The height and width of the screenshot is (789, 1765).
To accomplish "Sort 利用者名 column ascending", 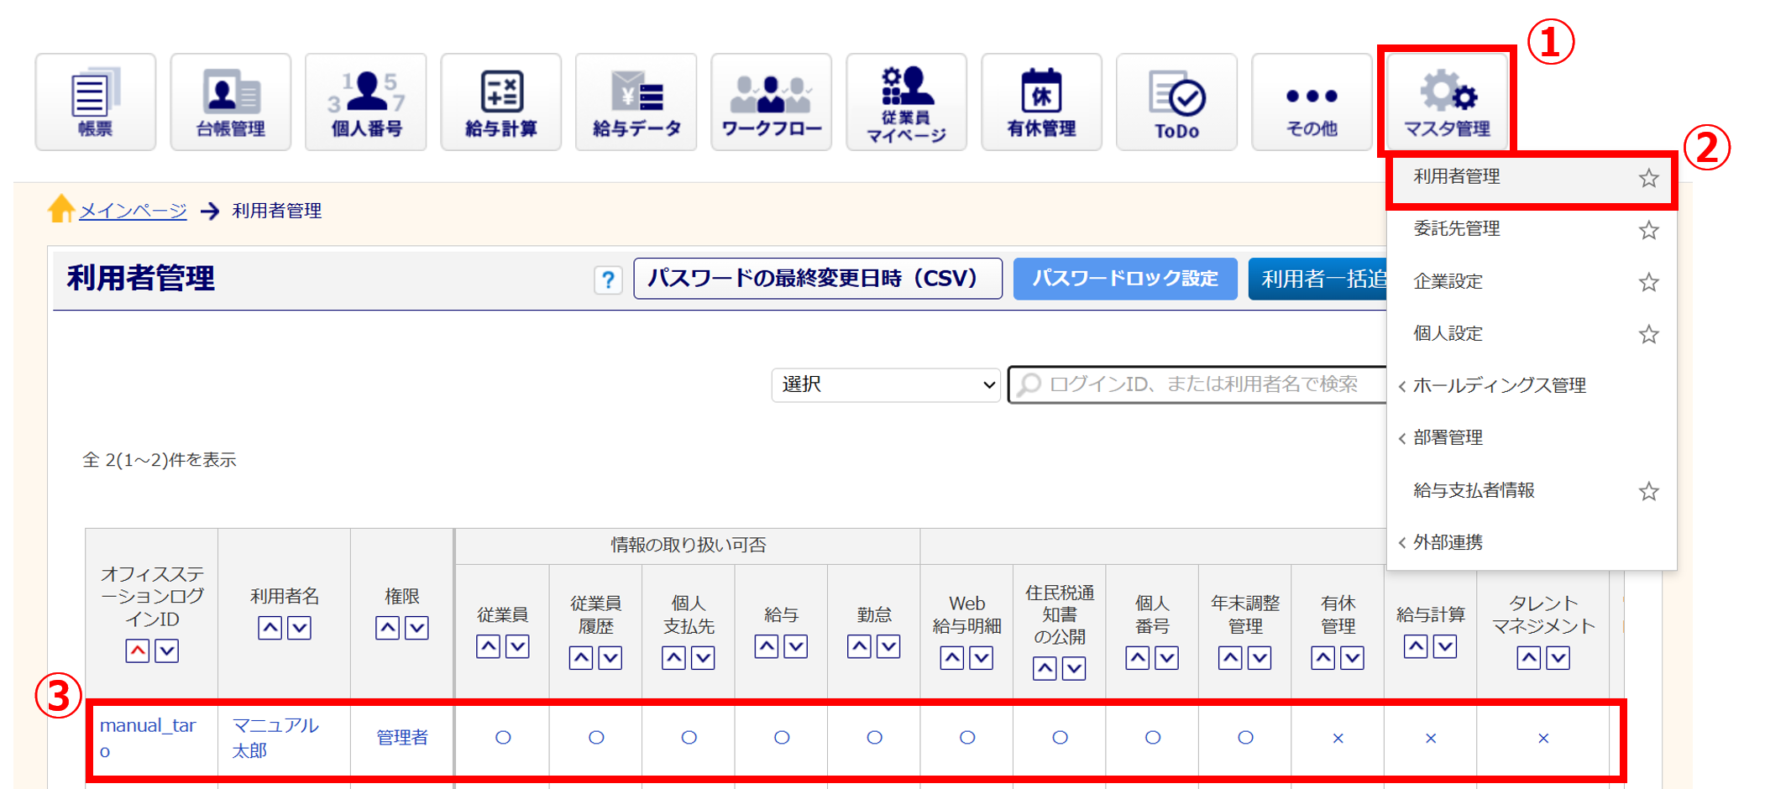I will (x=270, y=628).
